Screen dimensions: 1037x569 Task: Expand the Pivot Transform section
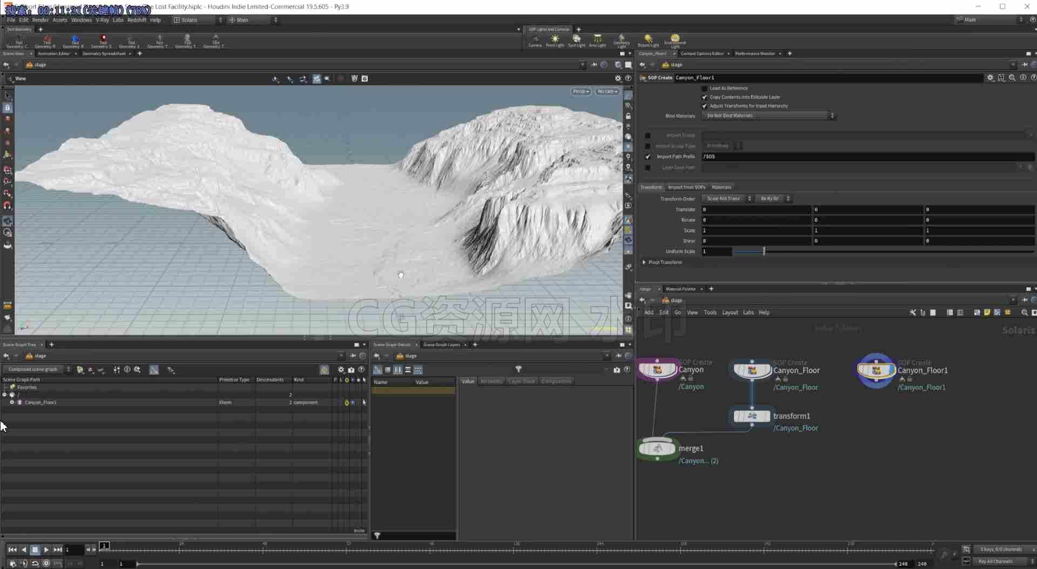644,262
